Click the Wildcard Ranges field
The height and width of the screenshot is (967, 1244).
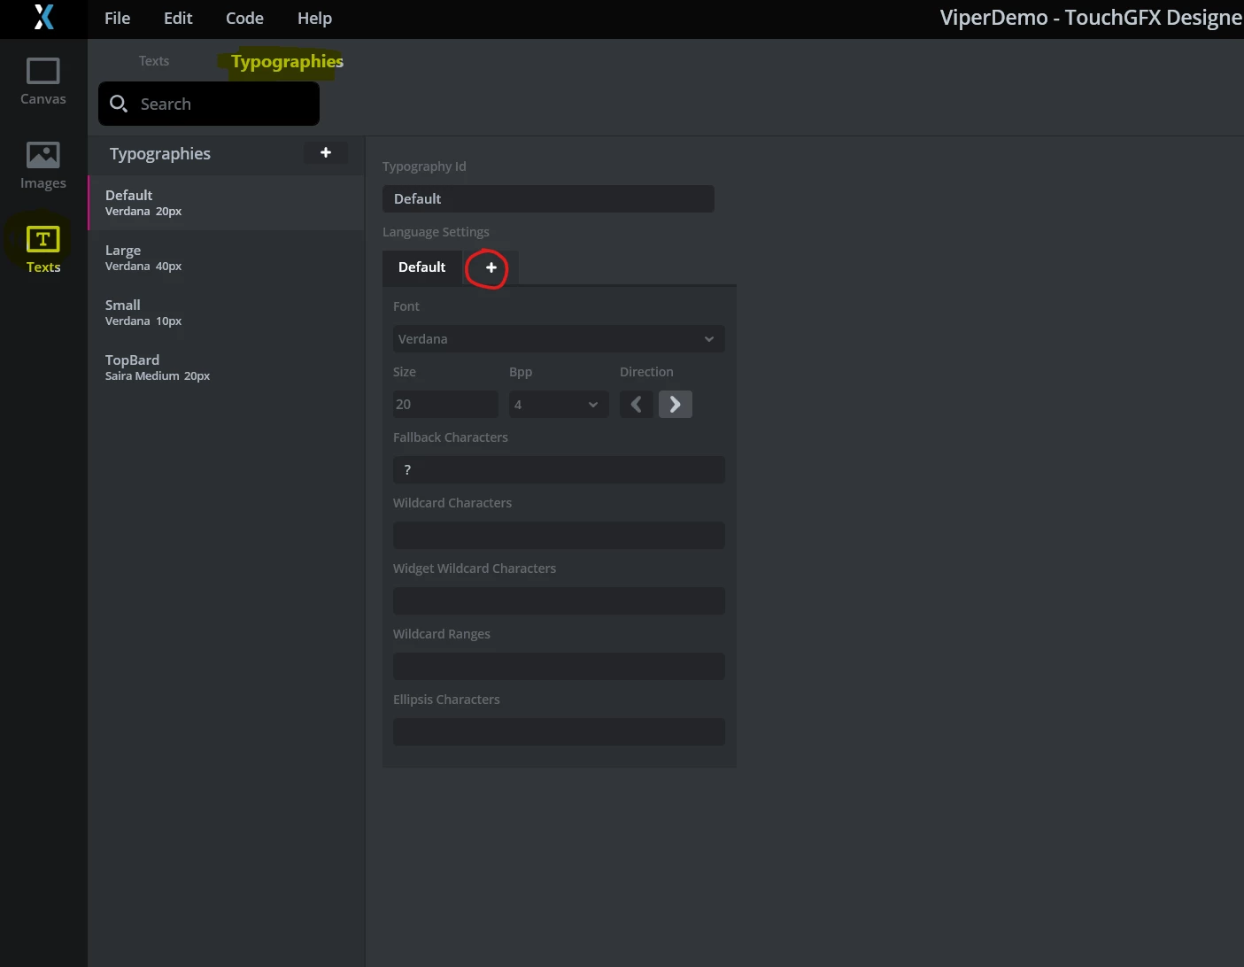coord(559,667)
